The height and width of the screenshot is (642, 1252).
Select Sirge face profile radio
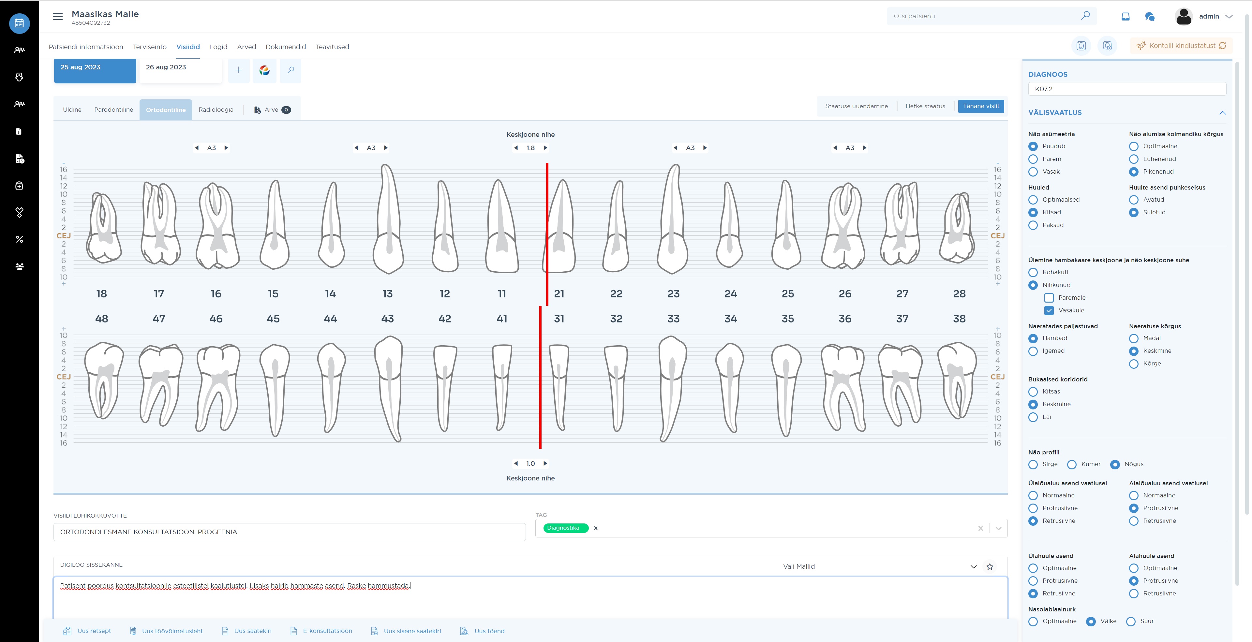coord(1033,464)
